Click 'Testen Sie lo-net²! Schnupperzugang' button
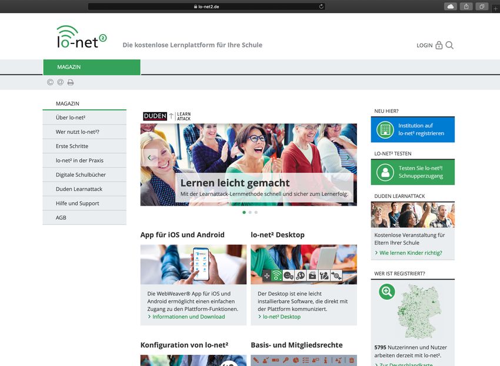500x366 pixels. 412,172
